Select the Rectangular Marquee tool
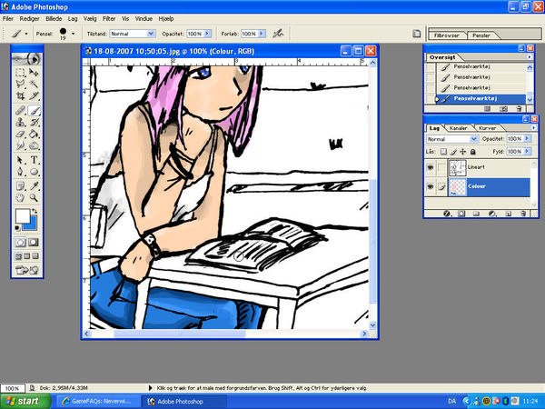The height and width of the screenshot is (409, 545). coord(20,73)
